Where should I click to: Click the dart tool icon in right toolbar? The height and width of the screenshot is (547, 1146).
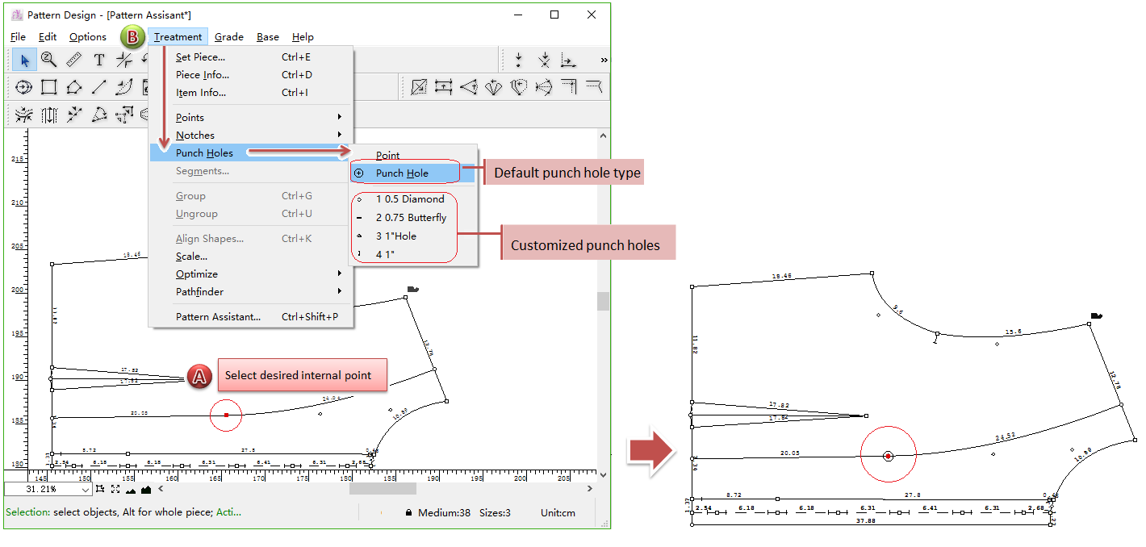(x=468, y=87)
